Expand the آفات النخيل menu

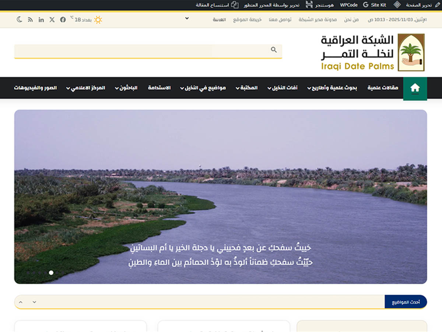click(283, 88)
